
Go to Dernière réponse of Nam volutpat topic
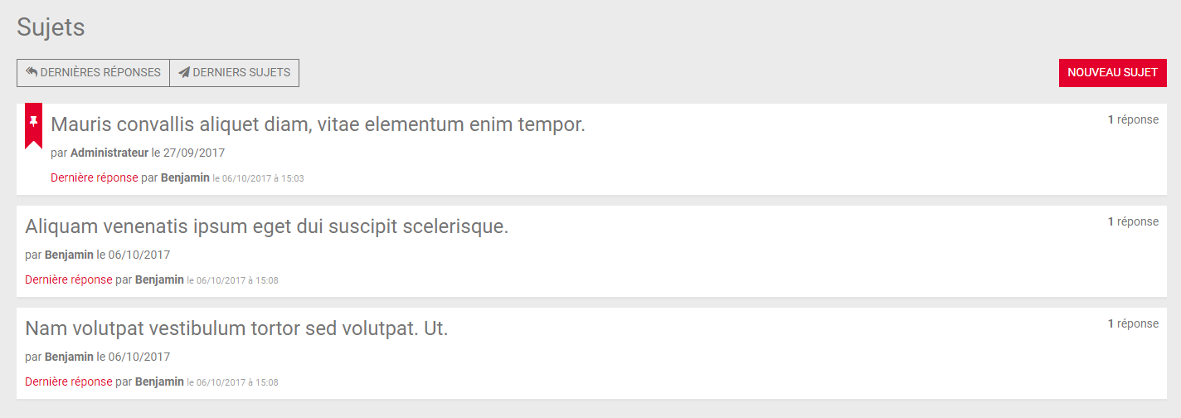coord(69,382)
